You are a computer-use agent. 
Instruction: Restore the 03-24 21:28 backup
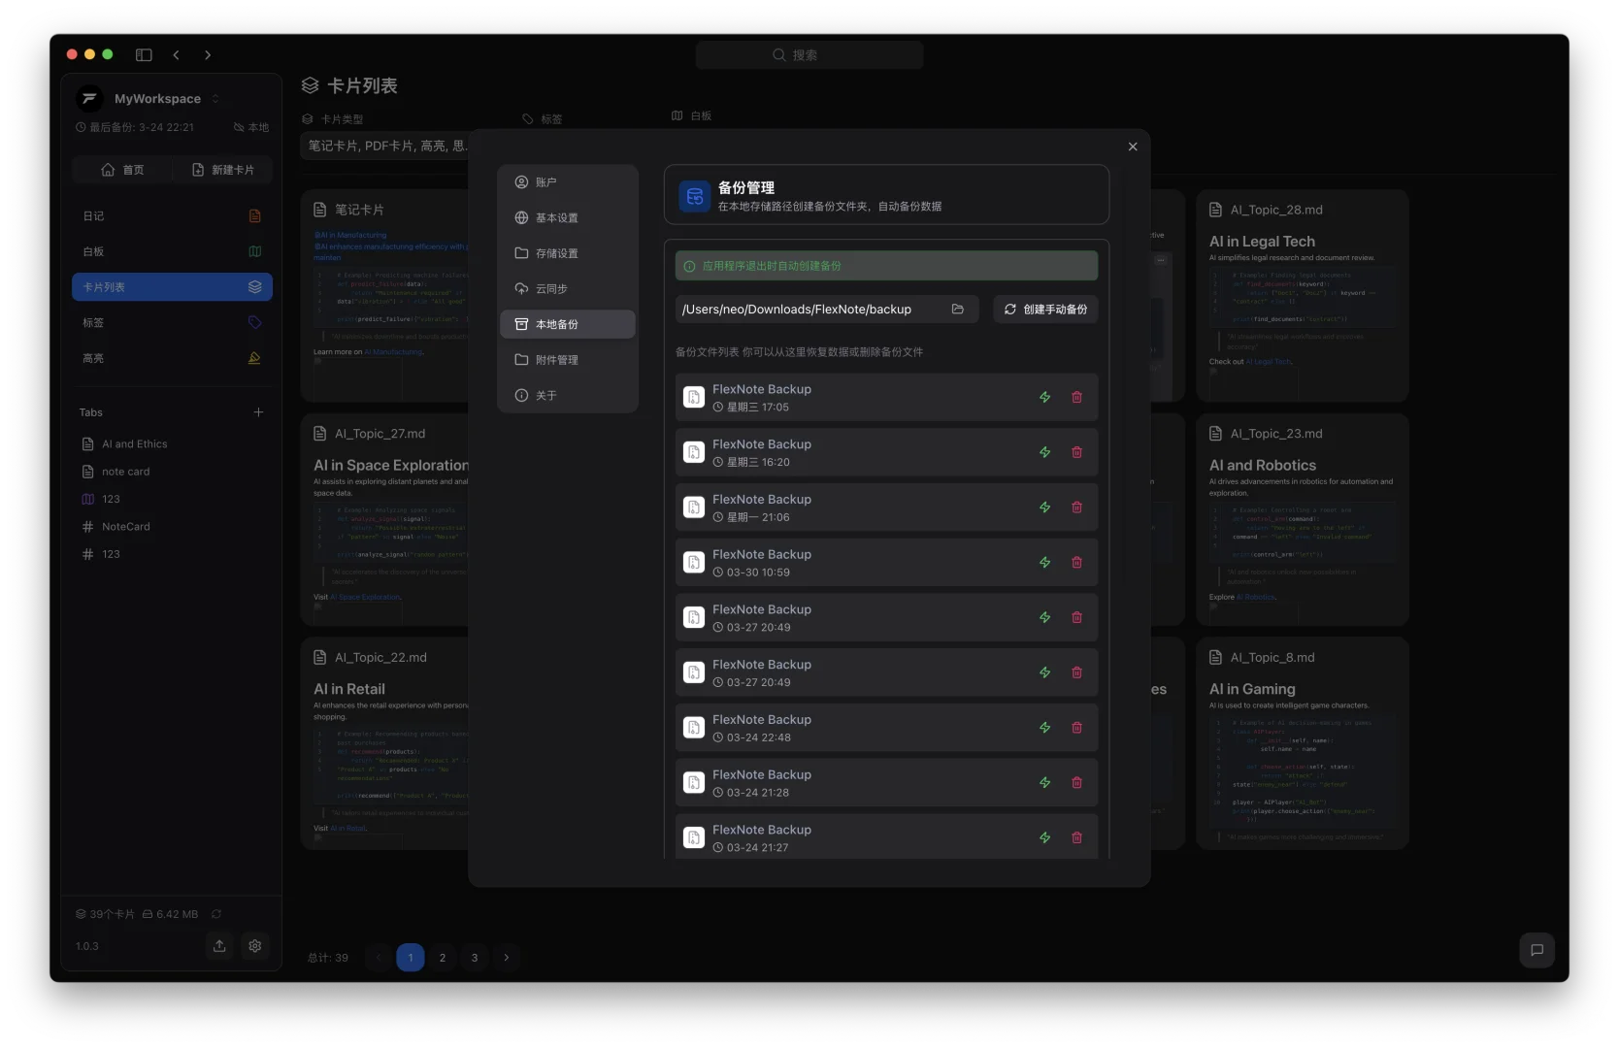(x=1044, y=783)
